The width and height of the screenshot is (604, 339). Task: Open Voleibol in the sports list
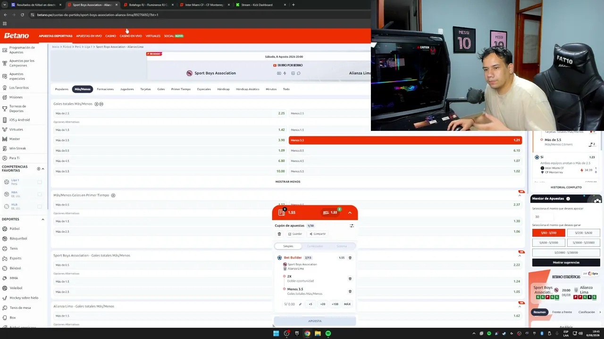[x=16, y=288]
